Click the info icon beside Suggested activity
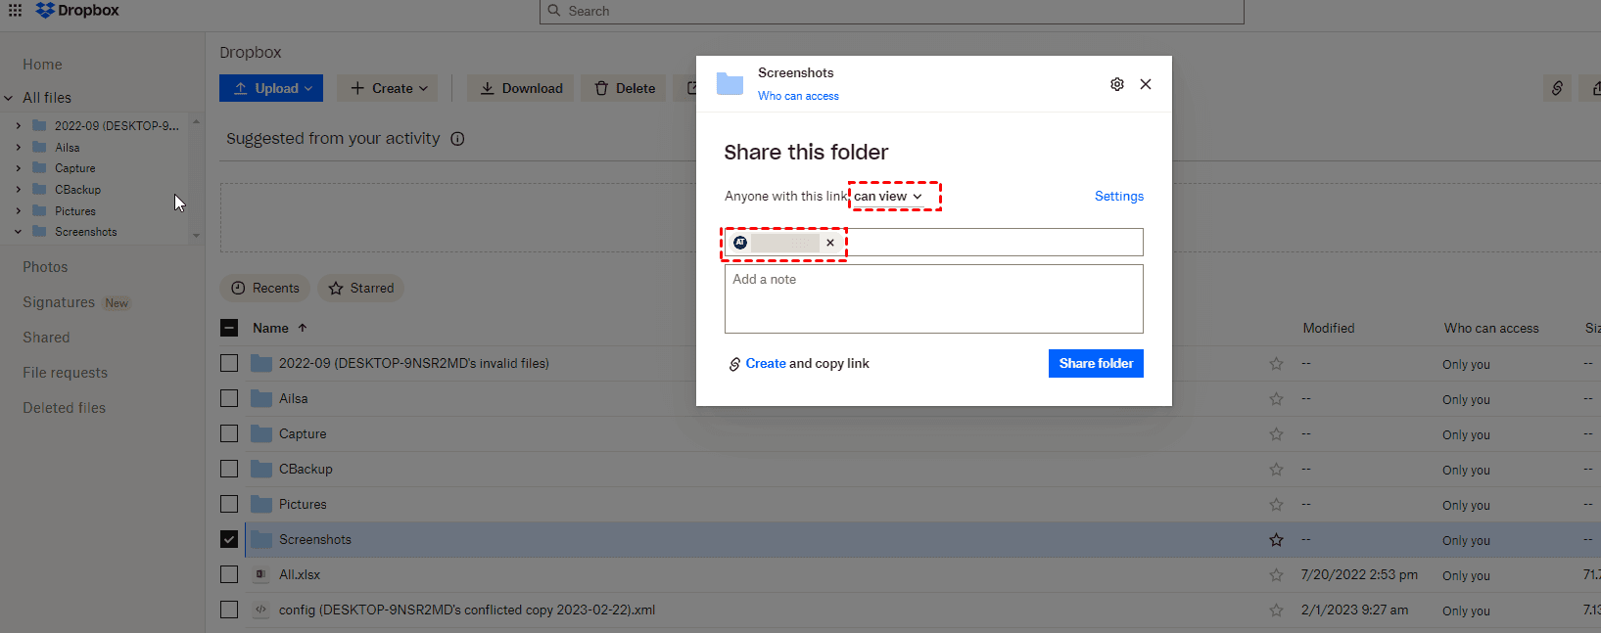The height and width of the screenshot is (633, 1601). pos(457,139)
